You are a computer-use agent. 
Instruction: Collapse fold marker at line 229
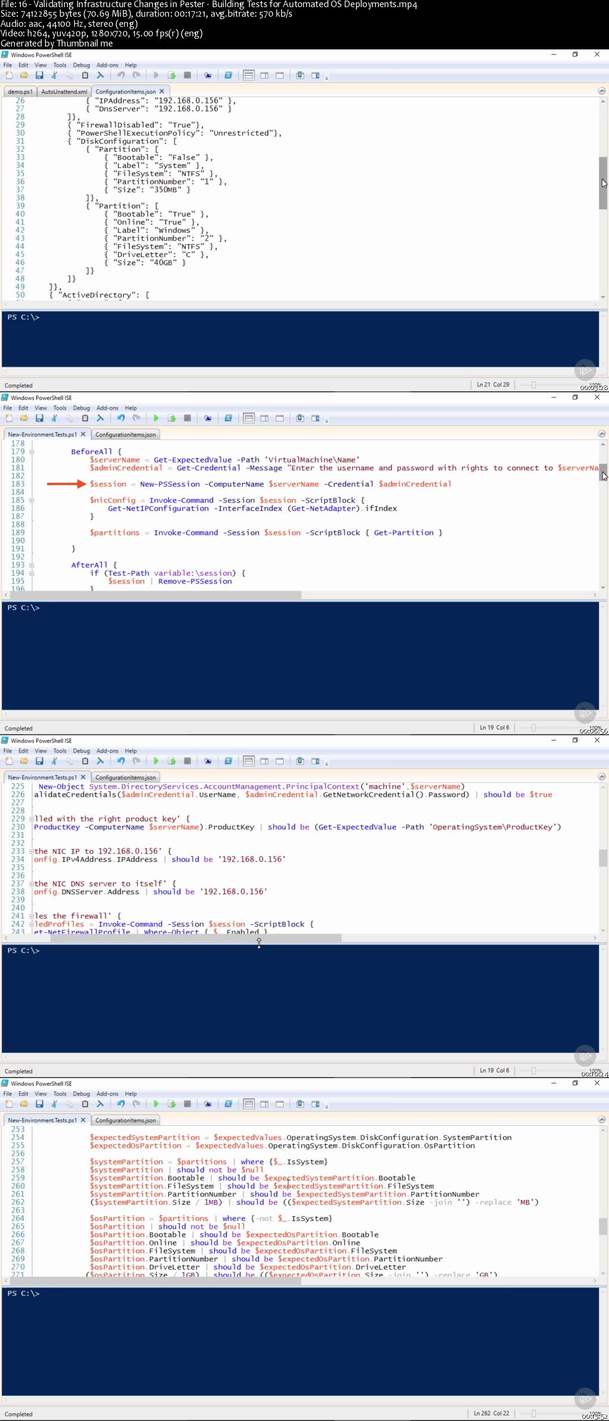coord(32,819)
